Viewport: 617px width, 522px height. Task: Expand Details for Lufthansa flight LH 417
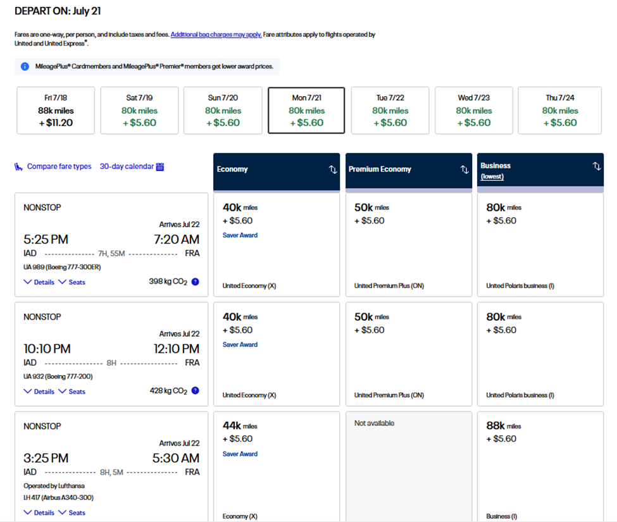(x=39, y=513)
